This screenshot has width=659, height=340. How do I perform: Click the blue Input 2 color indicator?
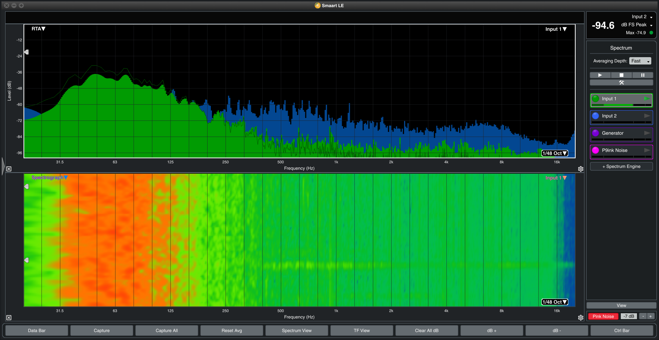(x=595, y=116)
